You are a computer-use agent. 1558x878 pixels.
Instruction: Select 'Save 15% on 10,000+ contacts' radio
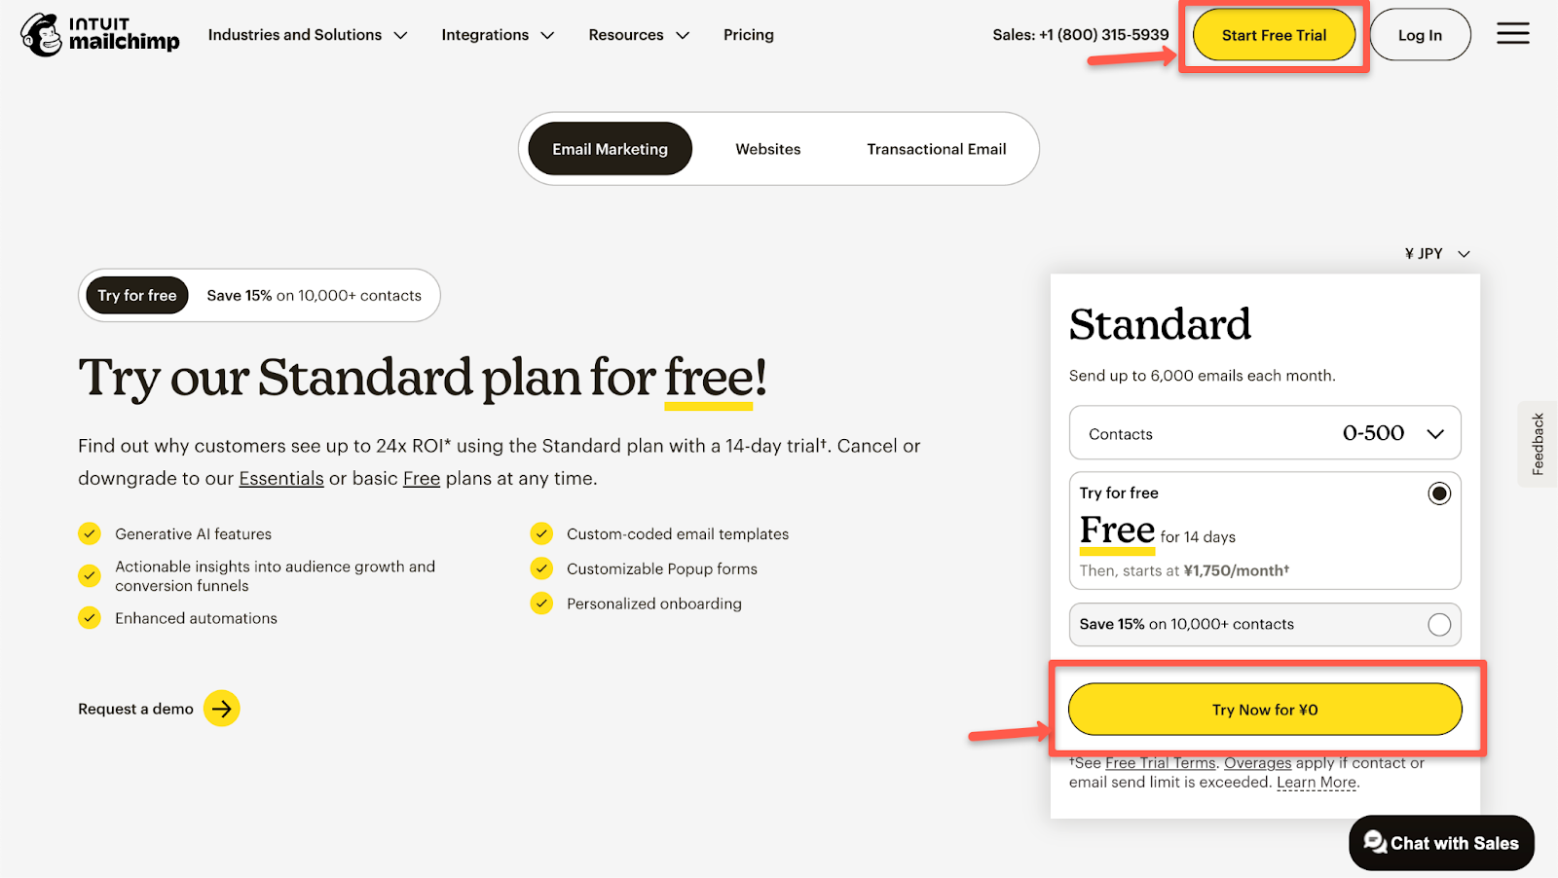(x=1438, y=625)
